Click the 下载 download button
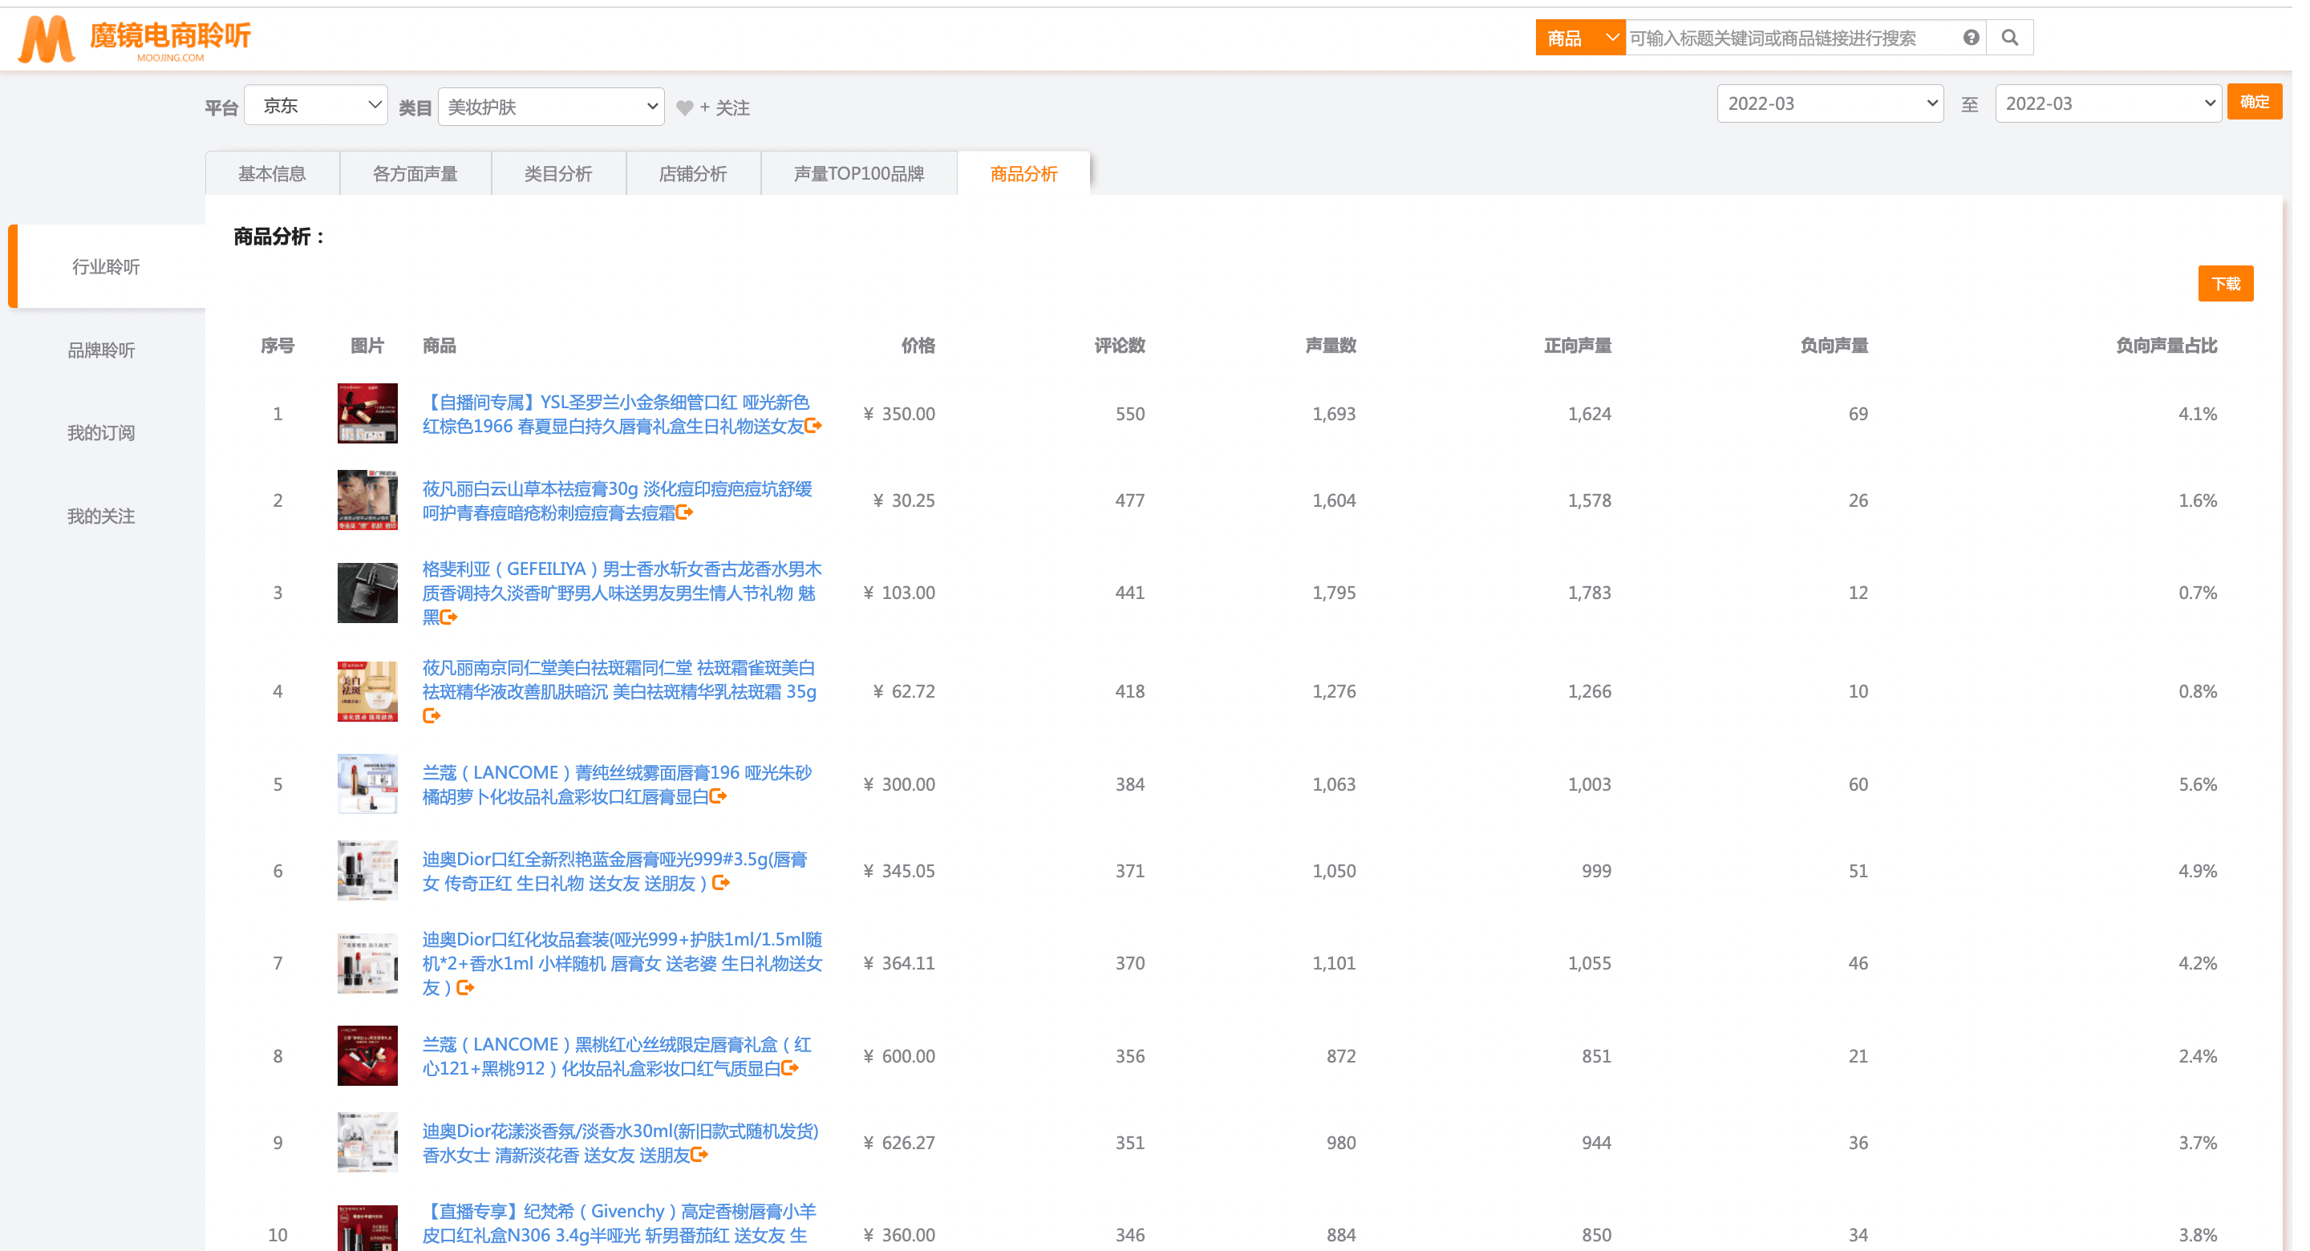 pos(2225,284)
